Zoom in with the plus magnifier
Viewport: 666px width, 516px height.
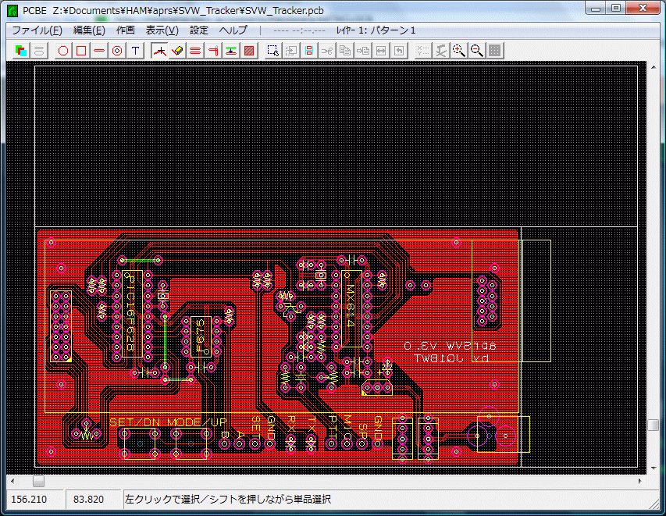[x=458, y=51]
